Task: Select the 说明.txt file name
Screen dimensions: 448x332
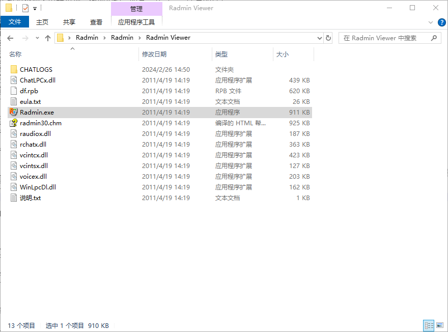Action: click(30, 198)
